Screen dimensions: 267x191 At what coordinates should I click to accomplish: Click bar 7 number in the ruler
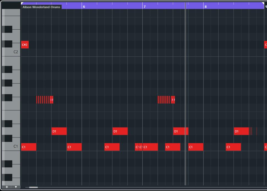coord(145,7)
